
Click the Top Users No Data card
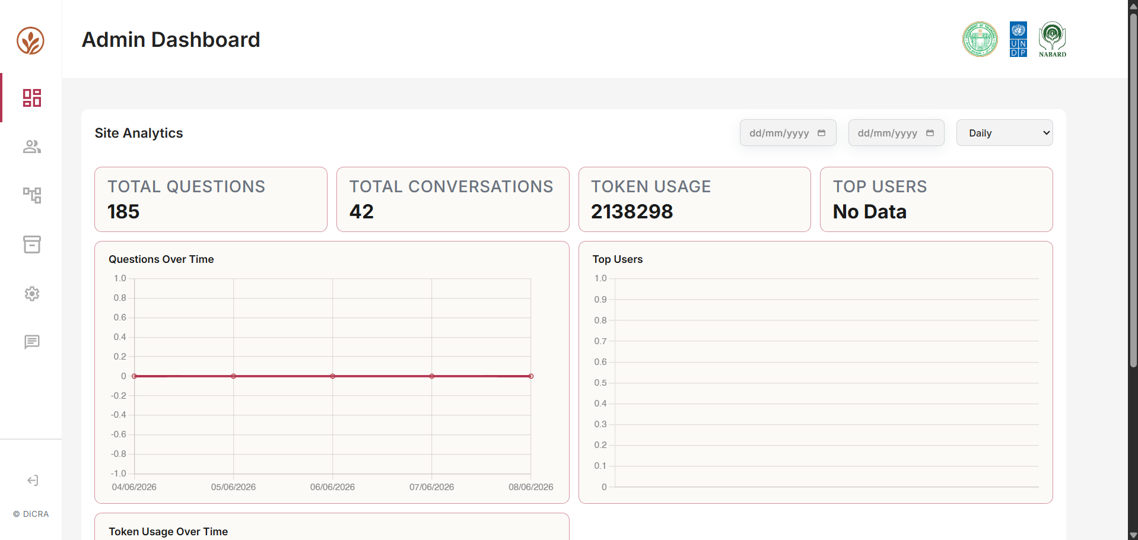(x=936, y=199)
